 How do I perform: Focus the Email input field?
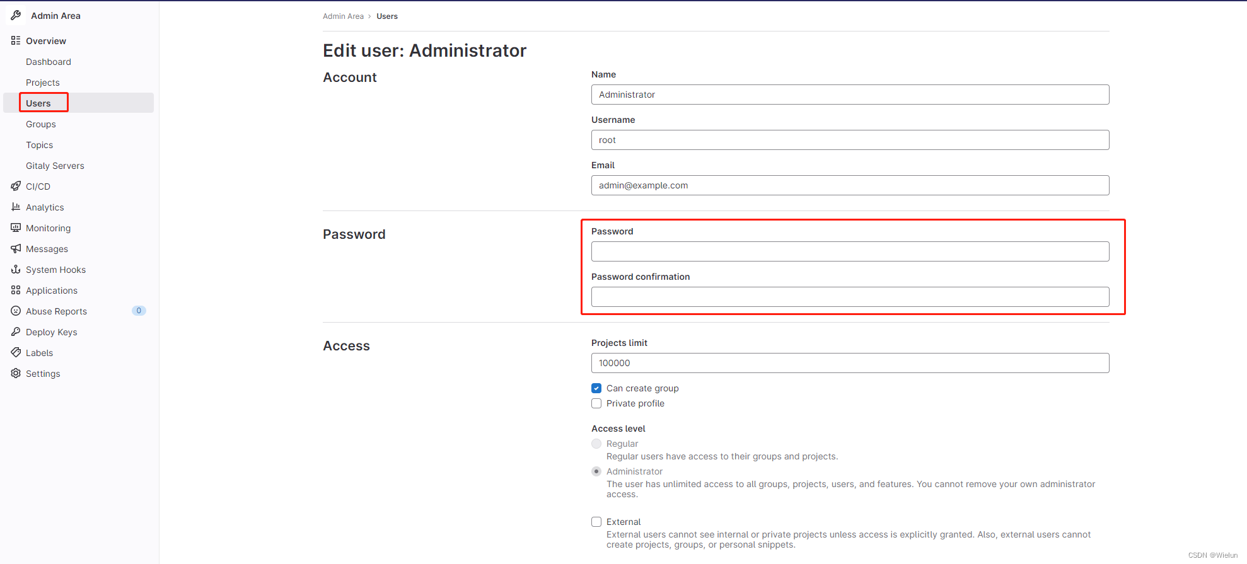click(850, 185)
